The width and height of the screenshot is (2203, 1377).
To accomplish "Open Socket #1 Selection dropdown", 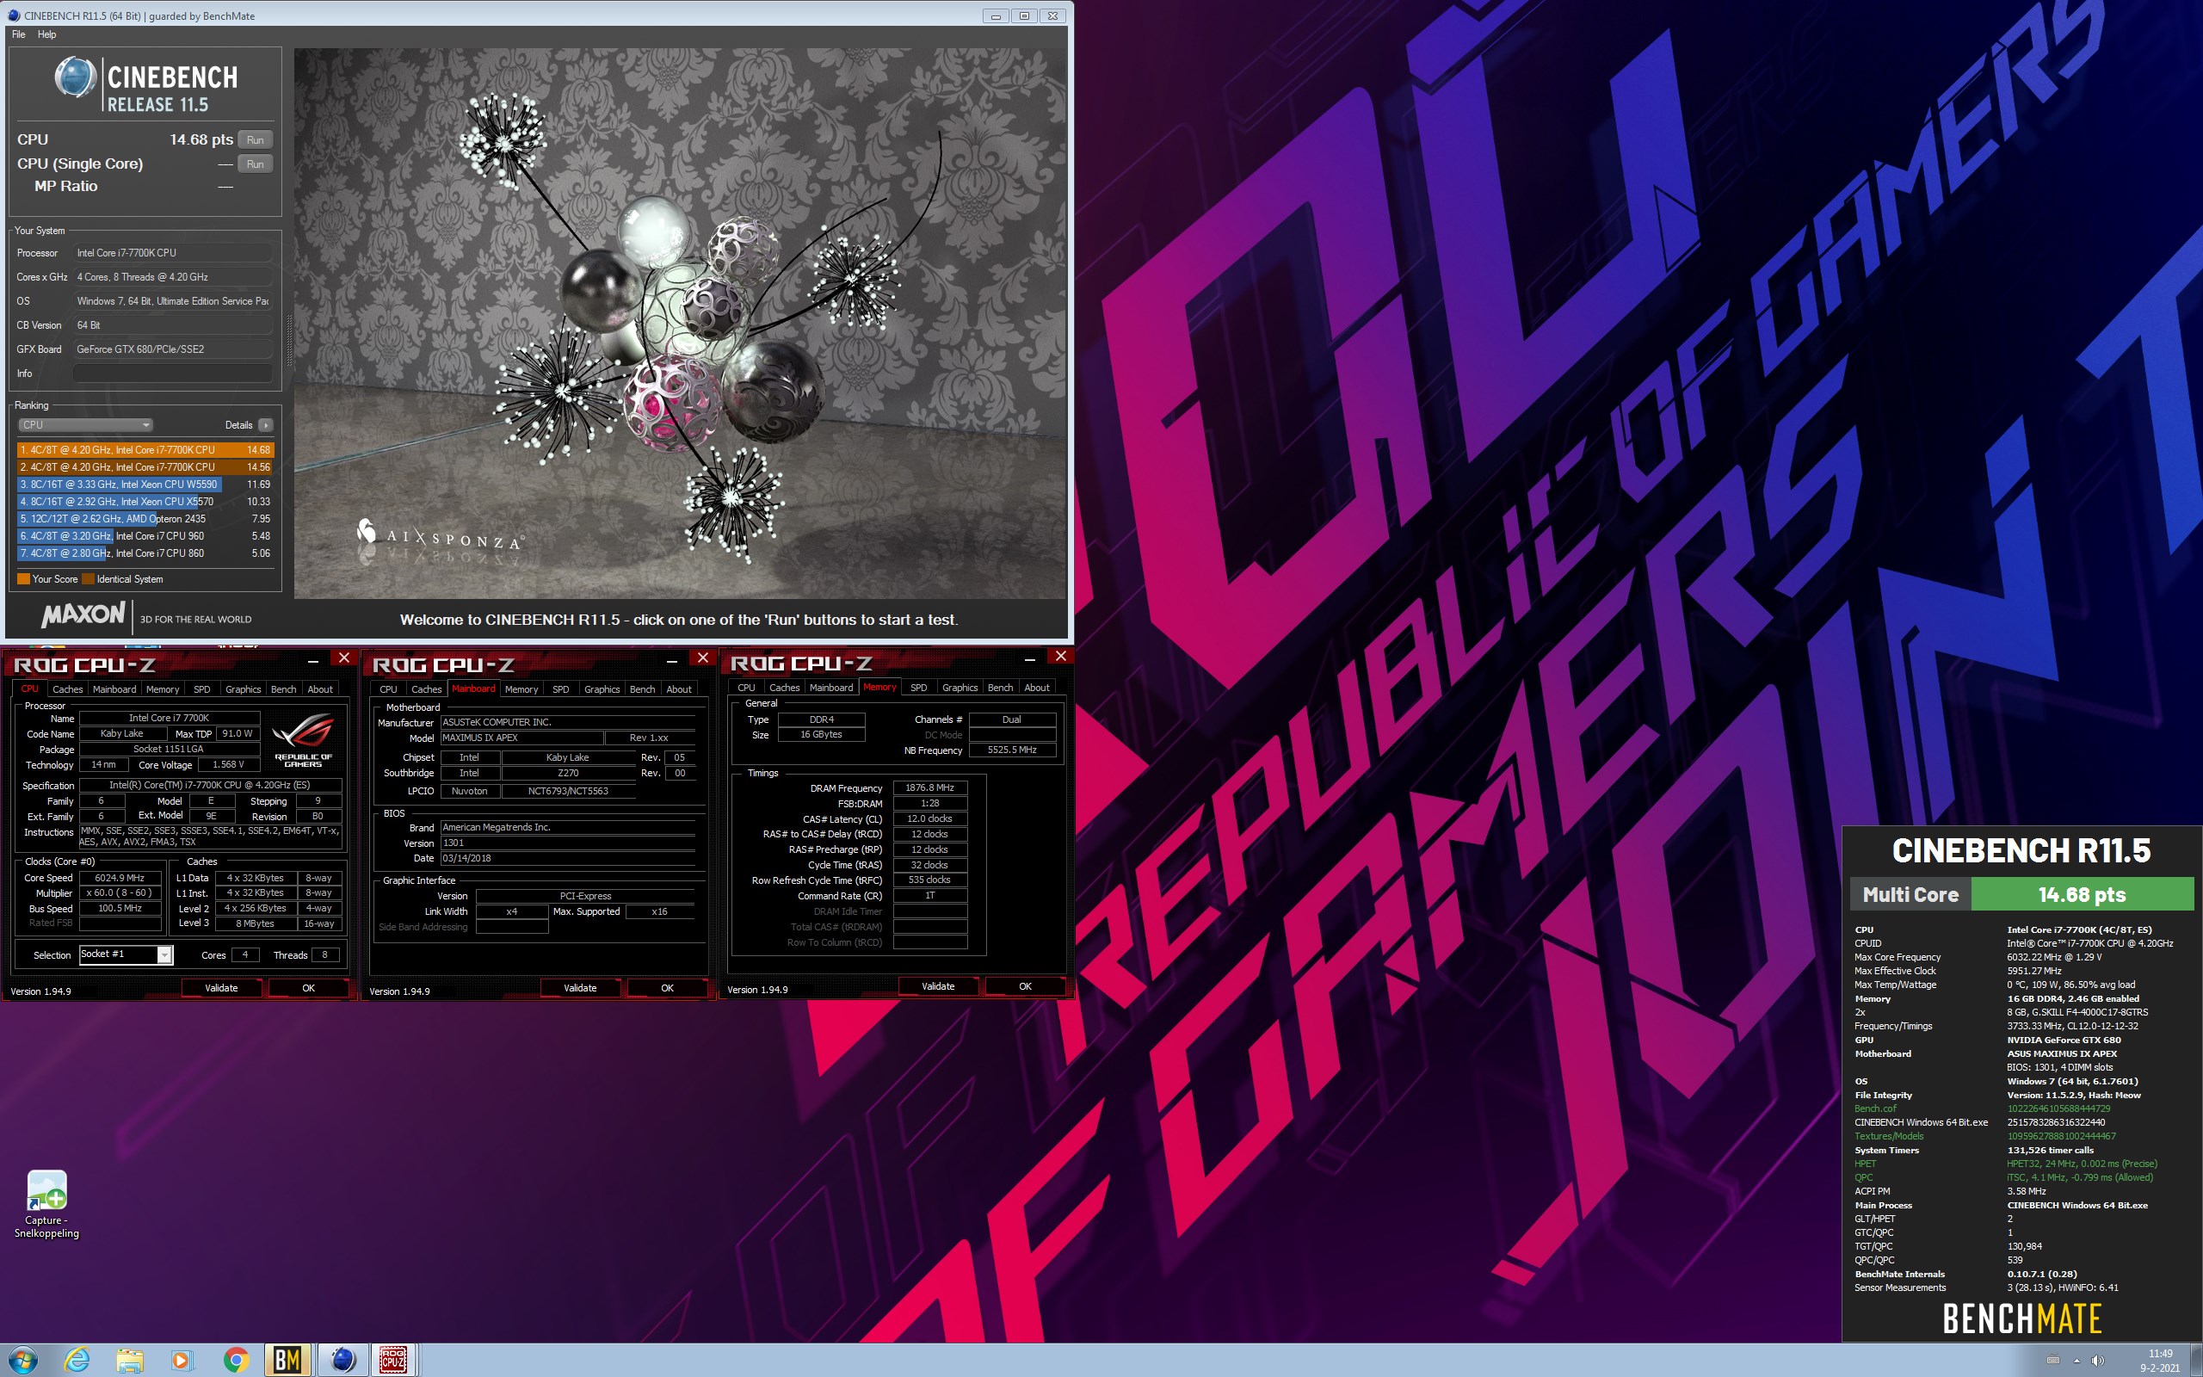I will 126,954.
